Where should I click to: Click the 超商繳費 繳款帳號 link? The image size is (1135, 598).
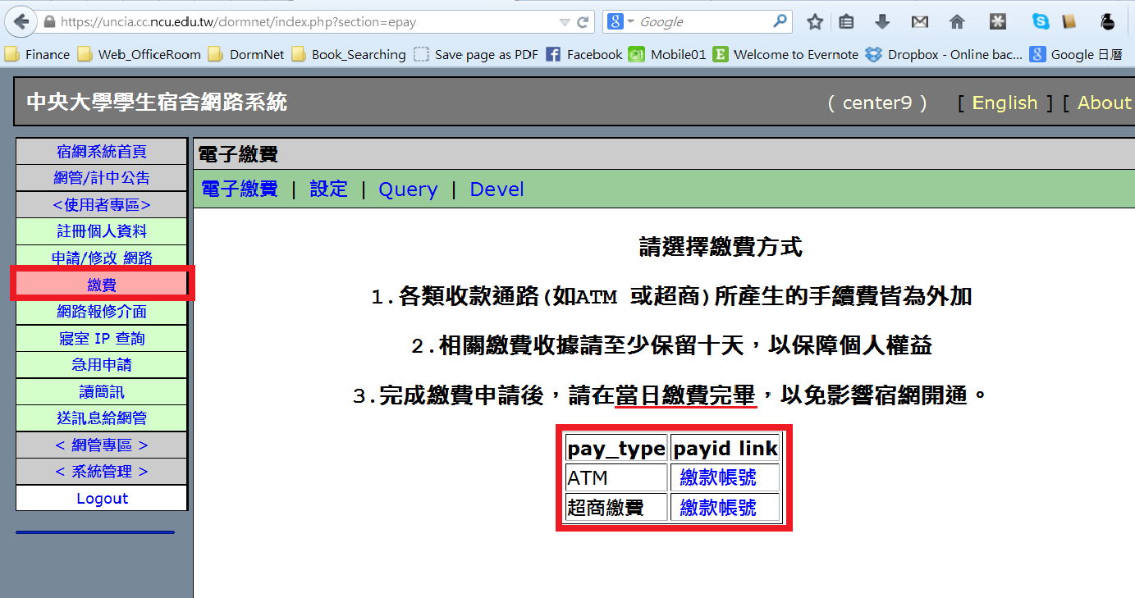[x=718, y=508]
